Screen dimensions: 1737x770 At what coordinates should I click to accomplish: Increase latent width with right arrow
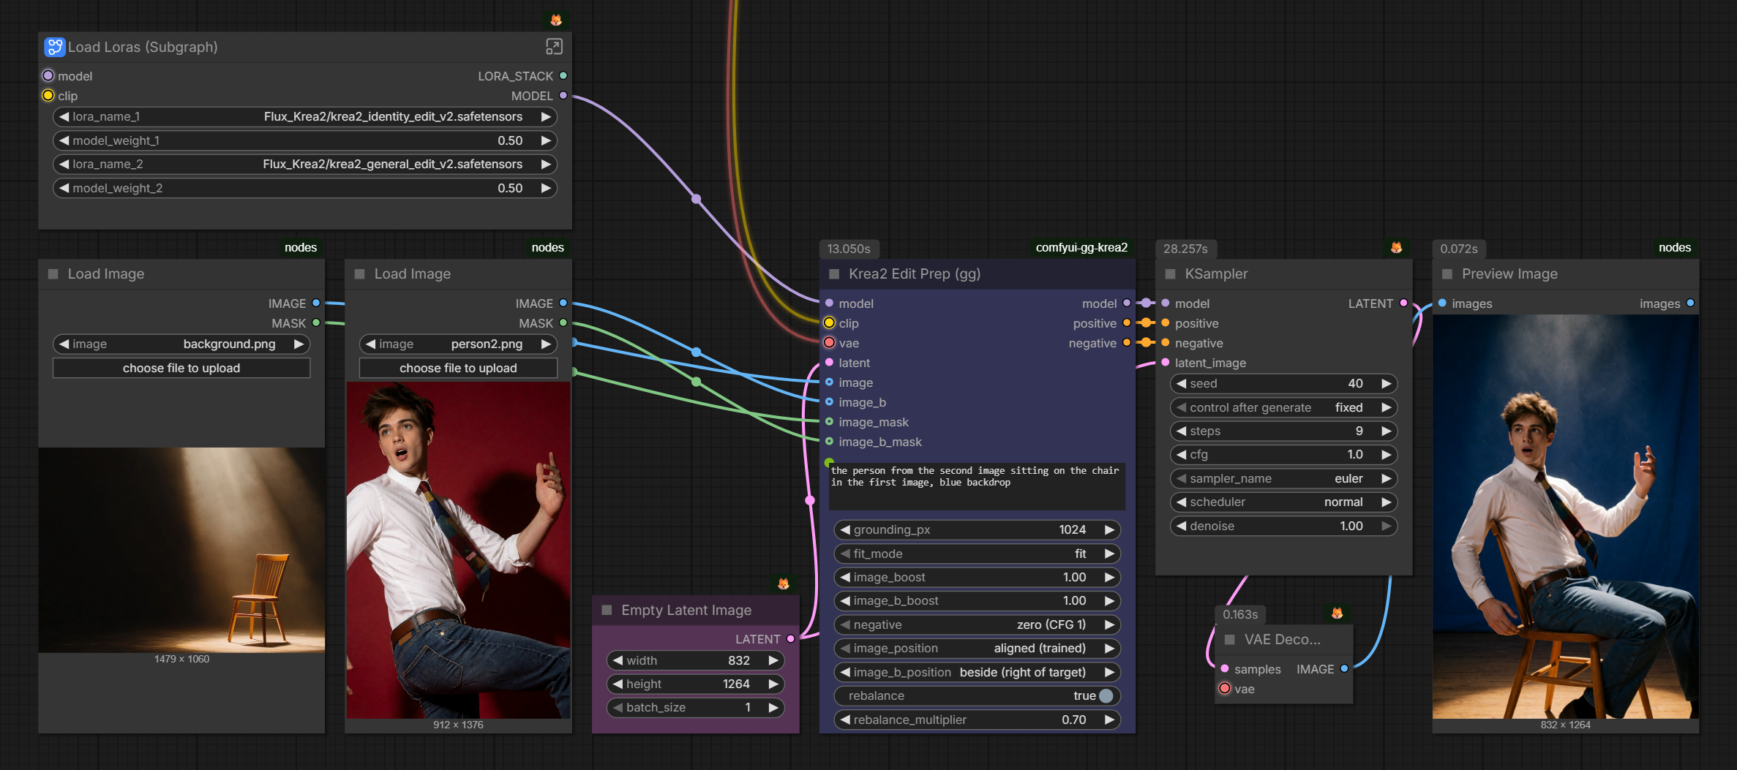(x=773, y=661)
